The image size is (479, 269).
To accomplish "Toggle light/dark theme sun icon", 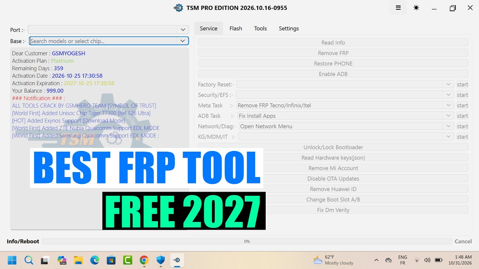I will pos(416,8).
